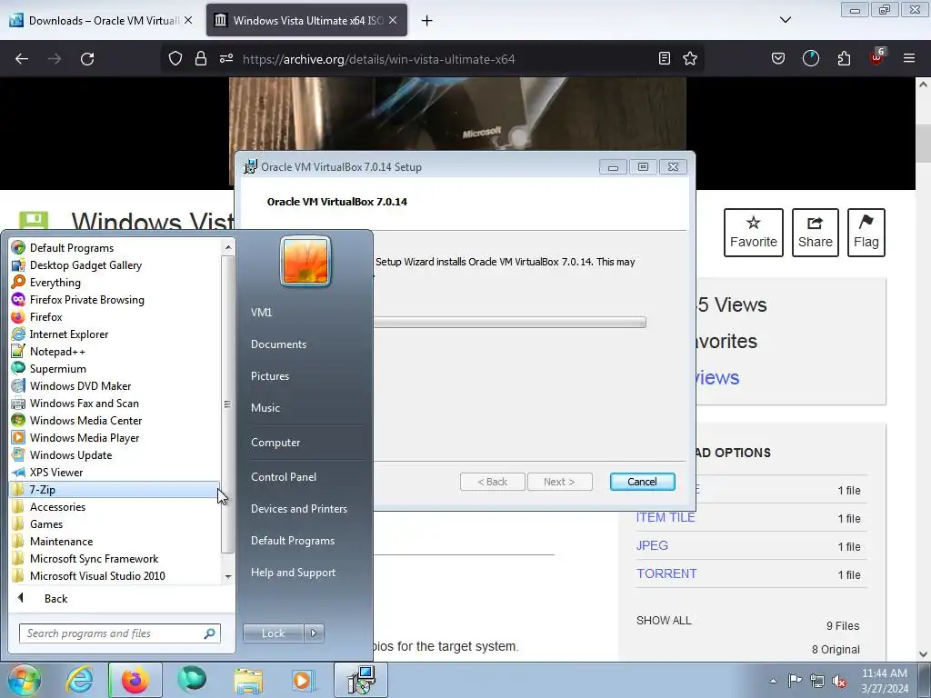Viewport: 931px width, 698px height.
Task: Show hidden tray icons arrow
Action: point(773,681)
